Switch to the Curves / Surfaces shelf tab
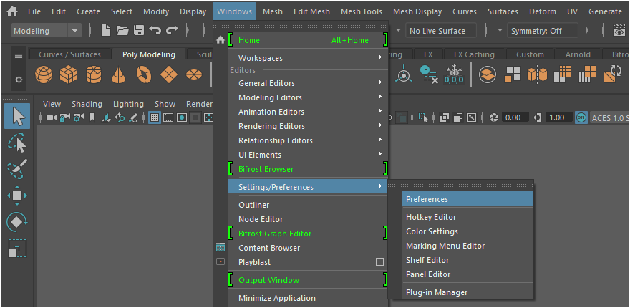The height and width of the screenshot is (308, 630). [x=70, y=54]
